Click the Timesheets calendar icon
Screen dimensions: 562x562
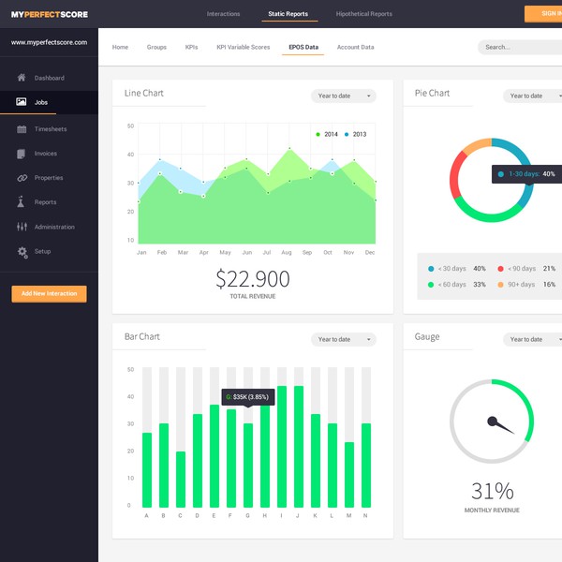(x=22, y=129)
